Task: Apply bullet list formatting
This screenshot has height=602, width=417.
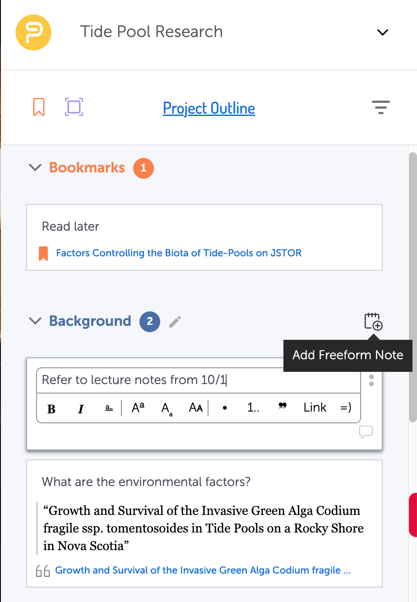Action: (x=225, y=408)
